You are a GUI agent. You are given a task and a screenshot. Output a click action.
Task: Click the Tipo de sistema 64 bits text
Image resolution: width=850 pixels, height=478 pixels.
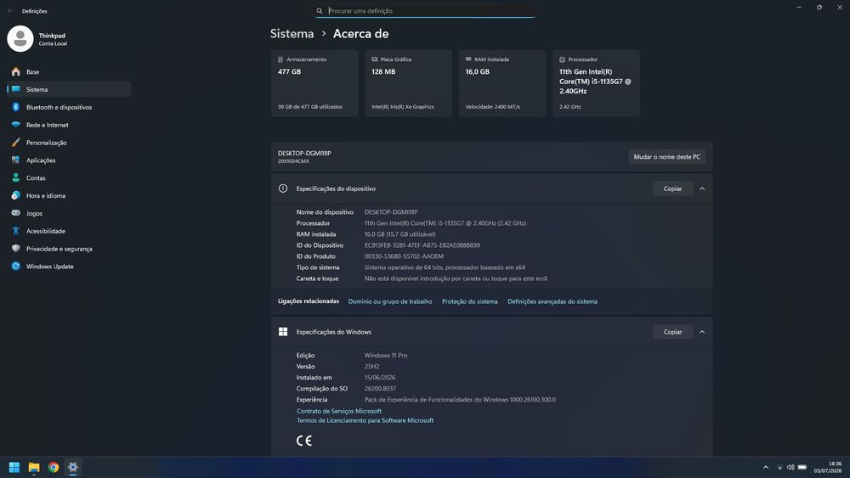point(445,267)
